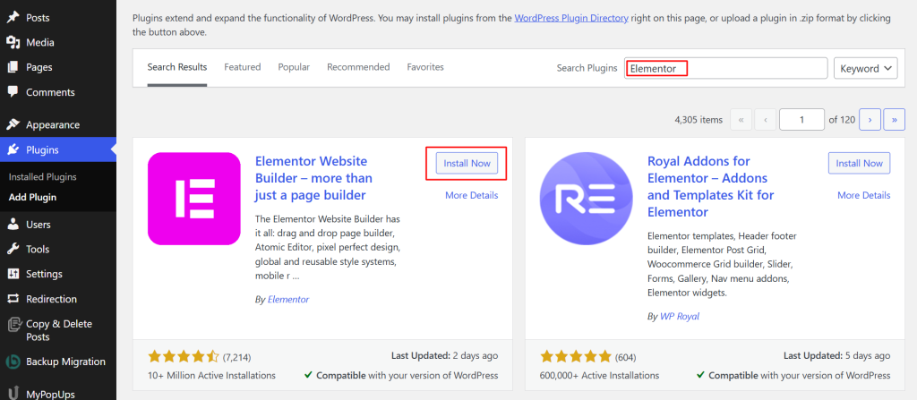Screen dimensions: 917x400
Task: Click the Royal Addons purple logo
Action: [586, 199]
